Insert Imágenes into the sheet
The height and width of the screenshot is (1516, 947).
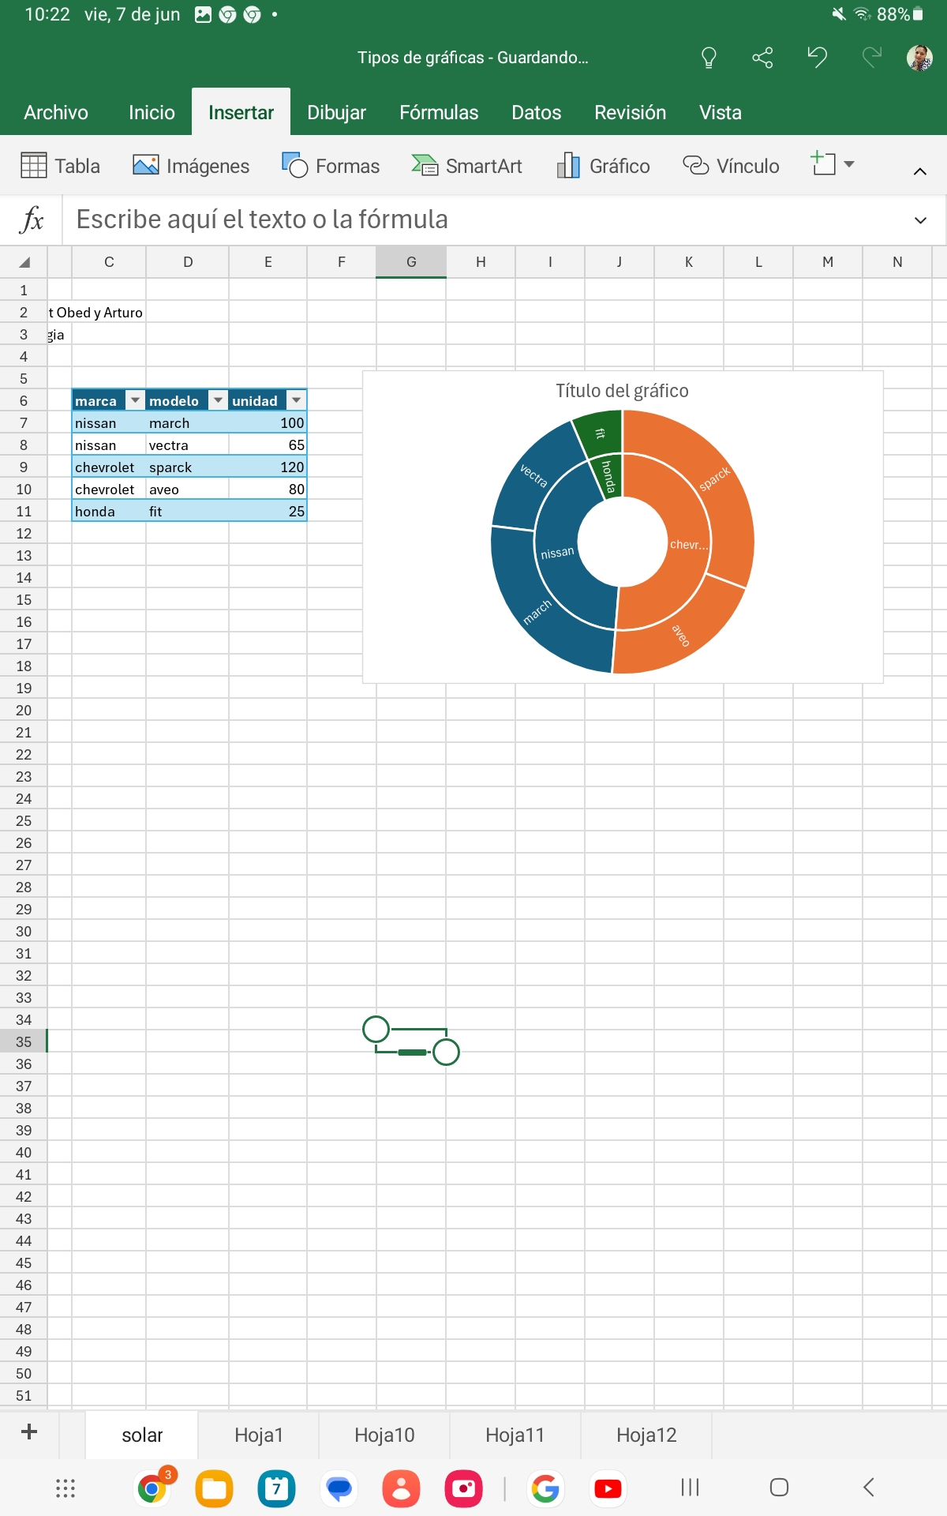(x=191, y=166)
